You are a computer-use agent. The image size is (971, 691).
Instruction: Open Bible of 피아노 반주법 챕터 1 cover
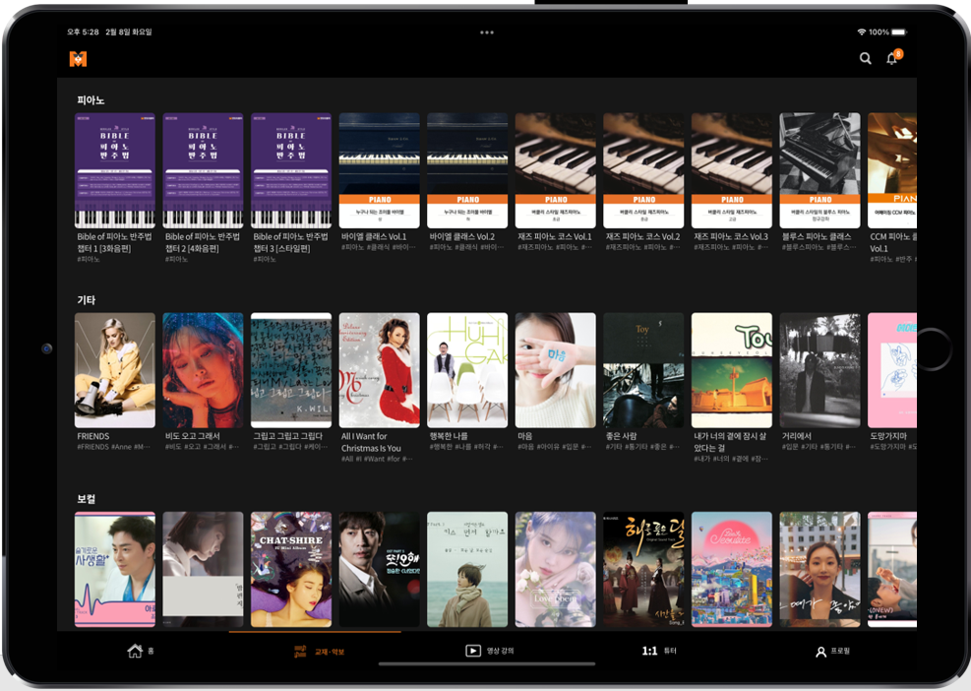[x=115, y=170]
